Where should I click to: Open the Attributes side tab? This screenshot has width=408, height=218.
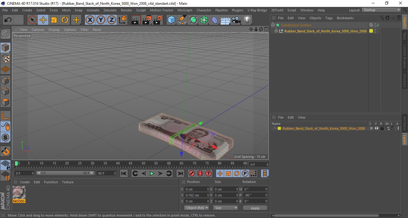point(405,124)
